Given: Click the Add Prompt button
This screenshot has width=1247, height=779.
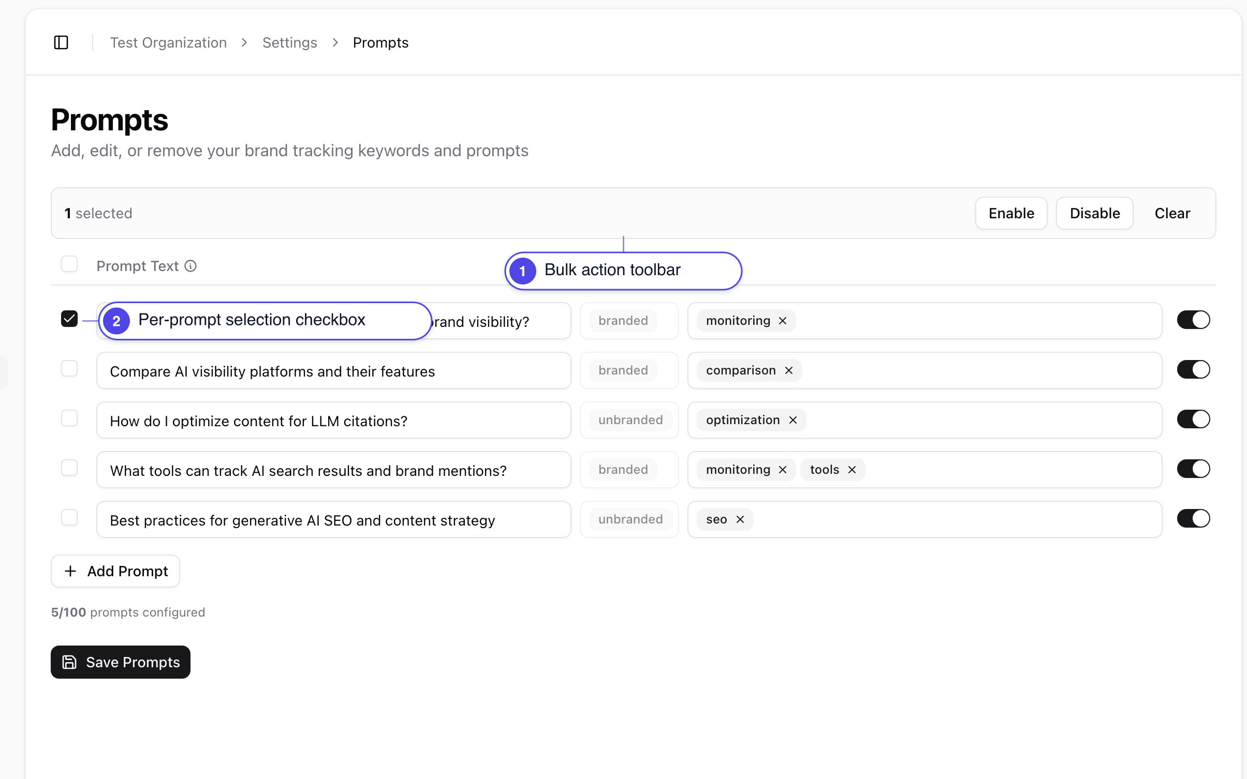Looking at the screenshot, I should (x=115, y=571).
